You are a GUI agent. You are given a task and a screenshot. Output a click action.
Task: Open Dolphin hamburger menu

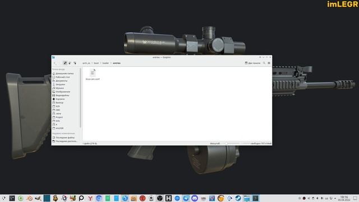click(x=269, y=63)
